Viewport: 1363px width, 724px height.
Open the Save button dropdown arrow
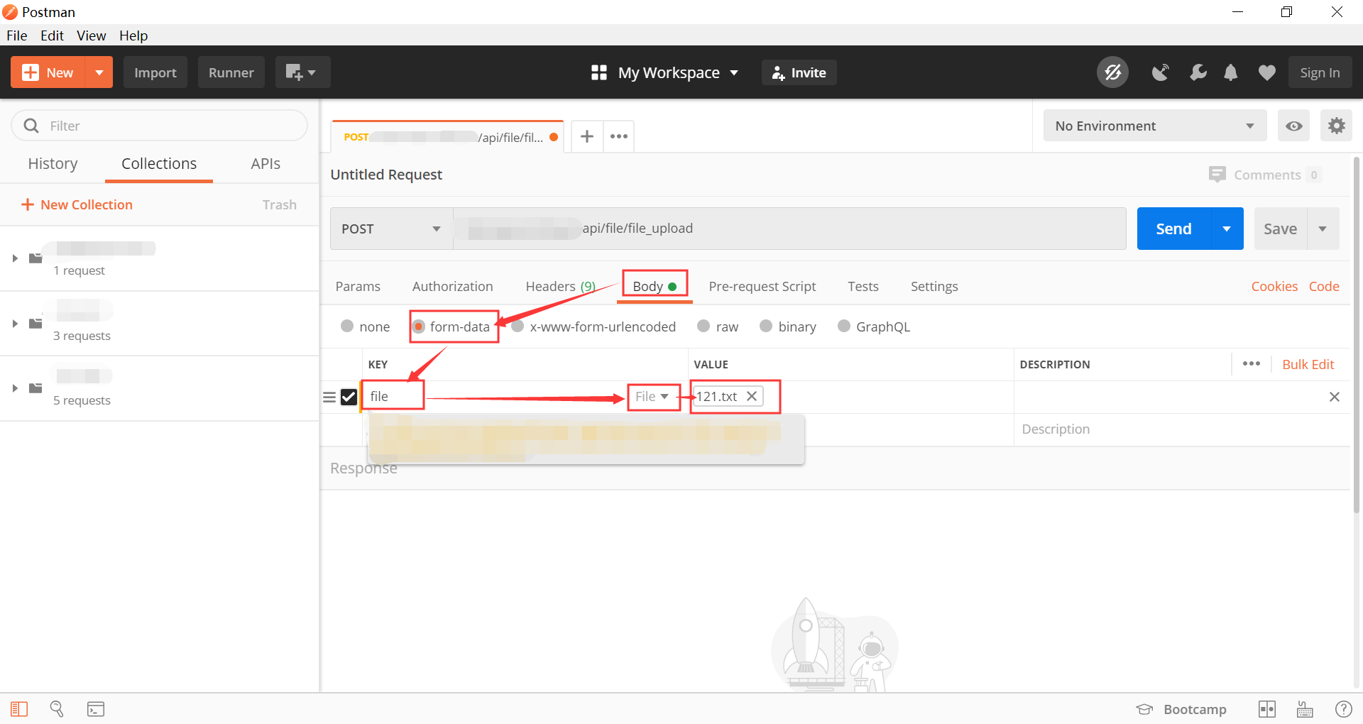pos(1323,229)
